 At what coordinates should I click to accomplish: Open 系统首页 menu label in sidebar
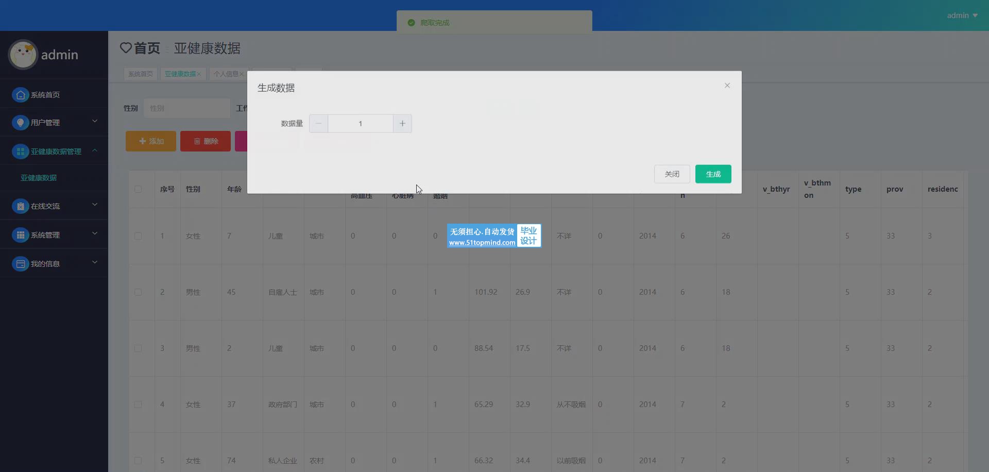45,95
